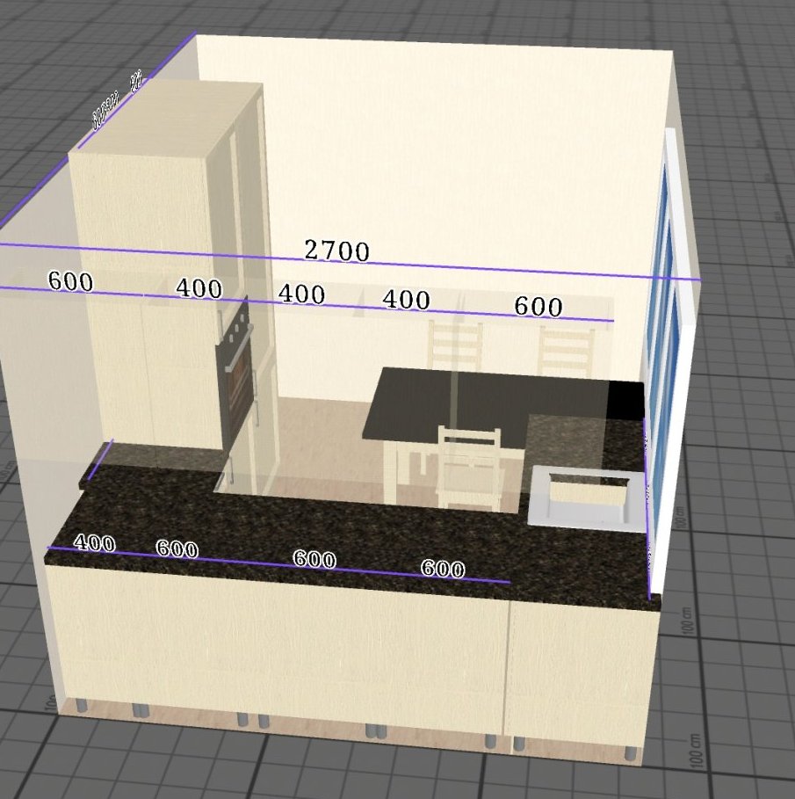Screen dimensions: 795x799
Task: Select the middle 600 countertop dimension label
Action: (x=314, y=559)
